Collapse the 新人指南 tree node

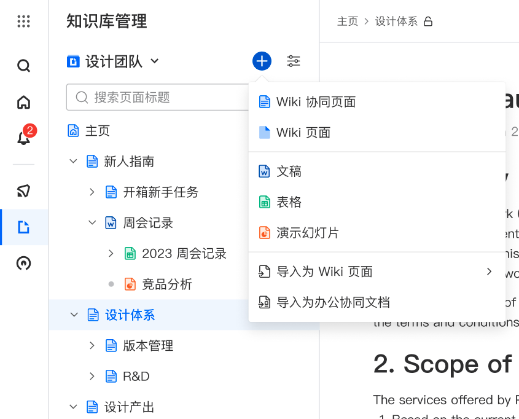pos(73,162)
